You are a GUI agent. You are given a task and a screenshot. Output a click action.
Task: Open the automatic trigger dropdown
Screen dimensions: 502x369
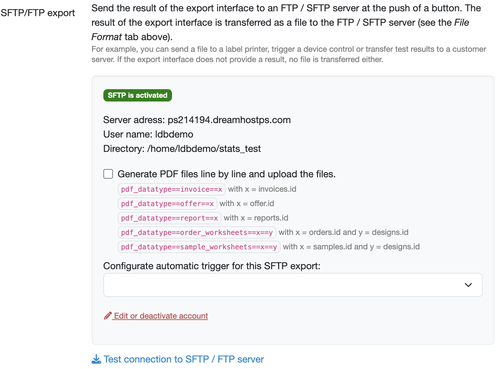(x=293, y=285)
